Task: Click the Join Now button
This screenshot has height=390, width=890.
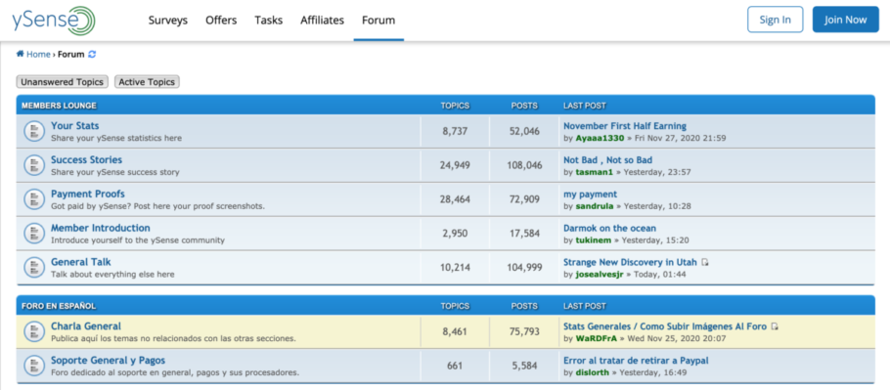Action: click(846, 20)
